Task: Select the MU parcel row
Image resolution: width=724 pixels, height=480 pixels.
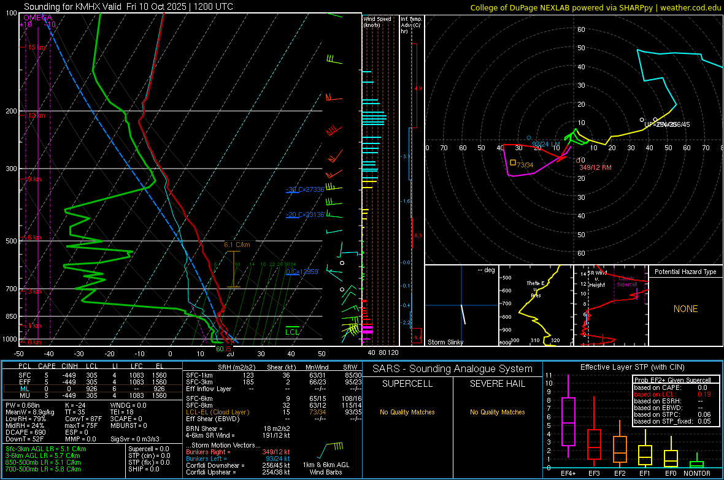Action: point(92,395)
